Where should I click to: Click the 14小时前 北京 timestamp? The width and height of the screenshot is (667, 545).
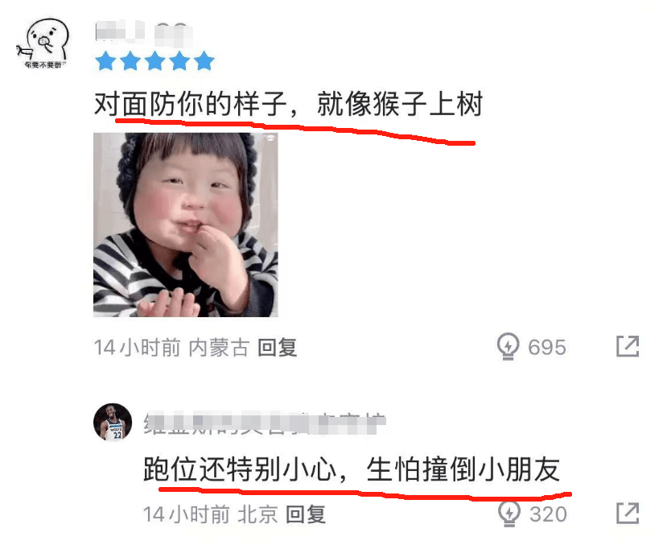211,514
